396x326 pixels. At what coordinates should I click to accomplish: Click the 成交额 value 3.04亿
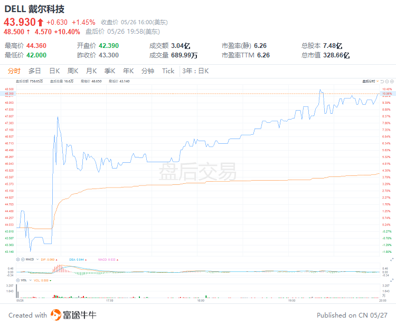(181, 46)
